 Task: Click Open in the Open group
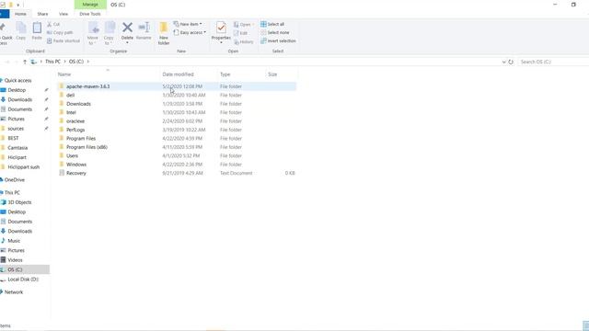click(x=243, y=25)
